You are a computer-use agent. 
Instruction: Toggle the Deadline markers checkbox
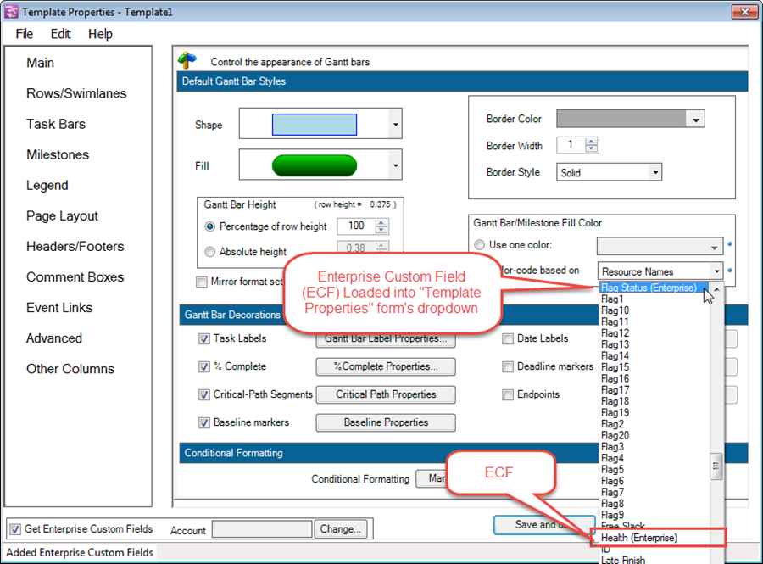click(x=508, y=367)
